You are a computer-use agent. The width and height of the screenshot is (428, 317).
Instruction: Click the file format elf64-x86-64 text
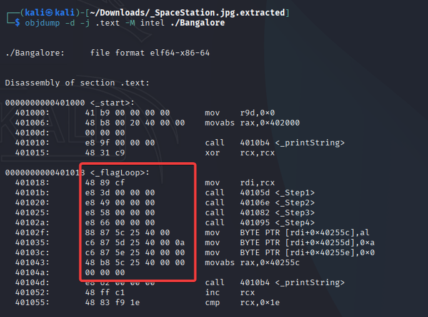(x=150, y=52)
